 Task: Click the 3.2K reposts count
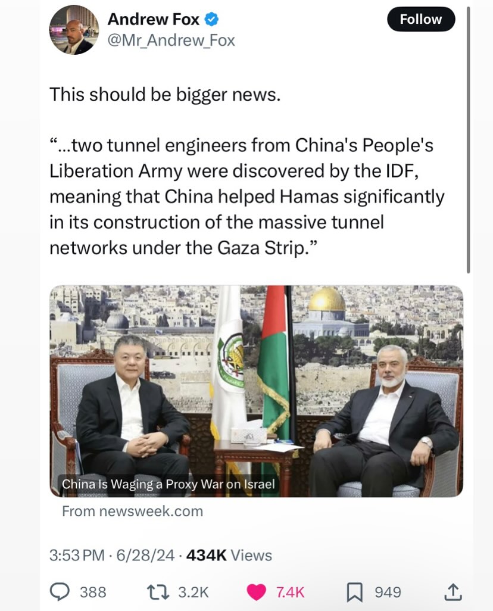tap(194, 593)
